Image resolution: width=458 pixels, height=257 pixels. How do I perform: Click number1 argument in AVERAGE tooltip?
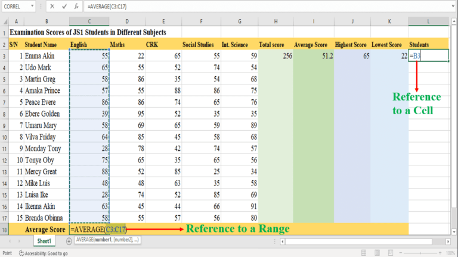pyautogui.click(x=103, y=240)
